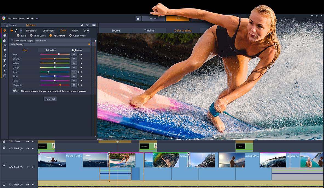This screenshot has width=324, height=188.
Task: Open the T titles sidebar icon
Action: coord(5,61)
